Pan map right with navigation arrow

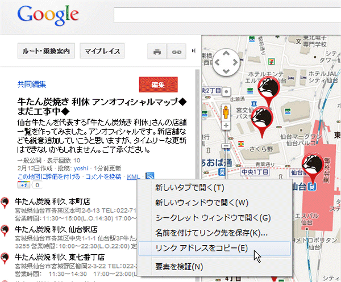(x=235, y=62)
